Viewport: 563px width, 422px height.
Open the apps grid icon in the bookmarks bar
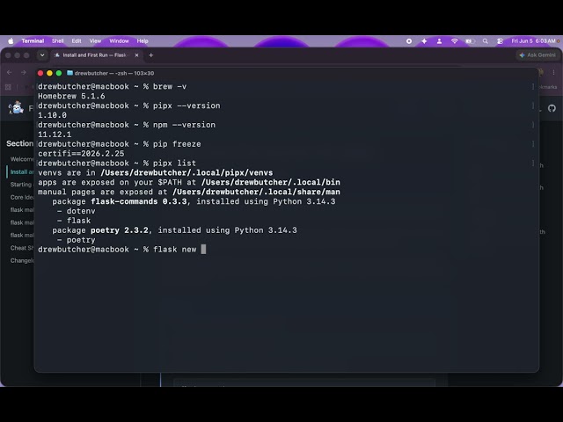(8, 87)
